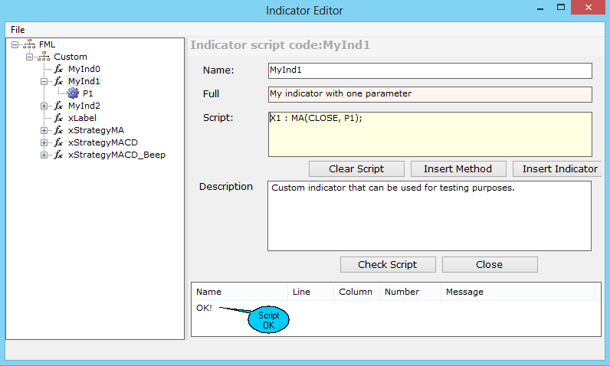
Task: Click the Insert Method button
Action: click(x=459, y=168)
